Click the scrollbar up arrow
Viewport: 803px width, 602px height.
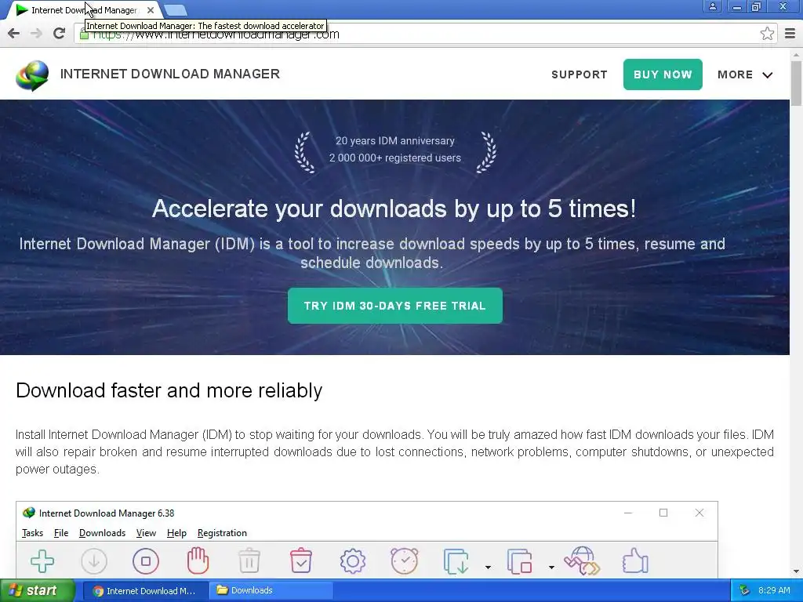[797, 54]
